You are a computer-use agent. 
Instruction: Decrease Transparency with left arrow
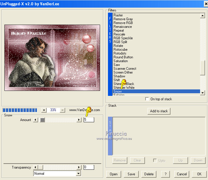click(35, 167)
